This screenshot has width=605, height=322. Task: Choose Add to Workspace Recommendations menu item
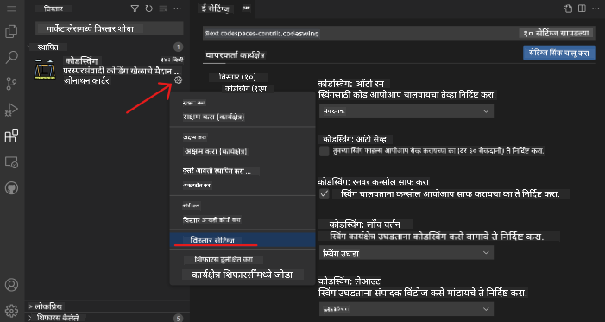[x=243, y=275]
